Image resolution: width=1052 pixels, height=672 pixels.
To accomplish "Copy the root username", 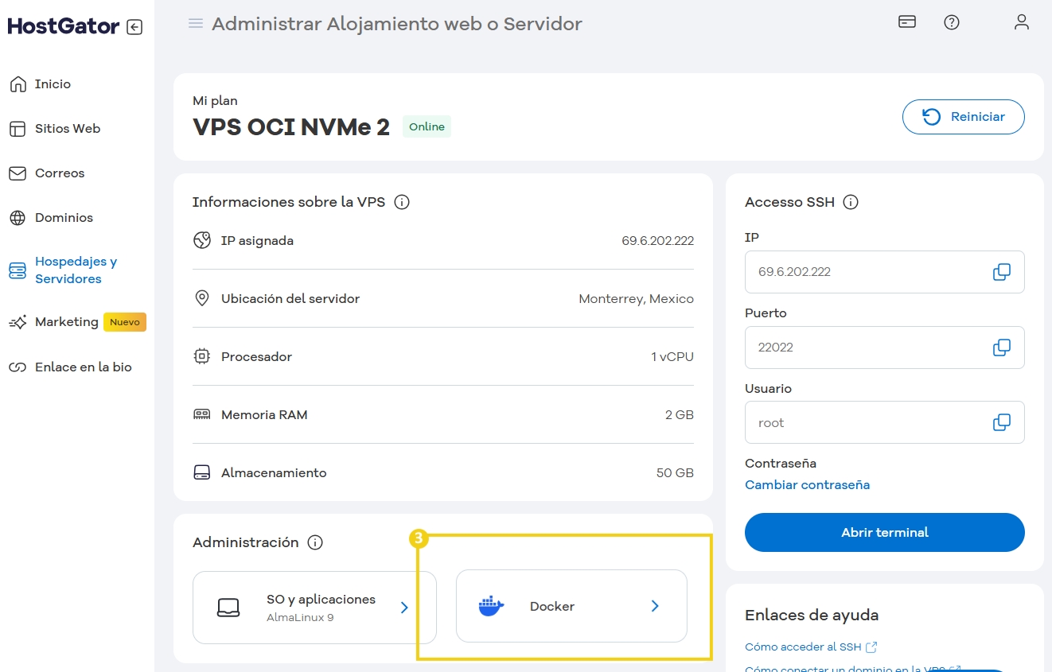I will 1001,421.
